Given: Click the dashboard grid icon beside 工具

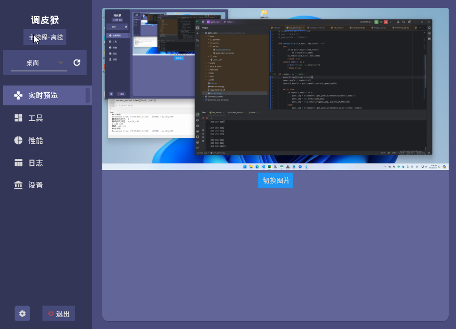Looking at the screenshot, I should 18,118.
